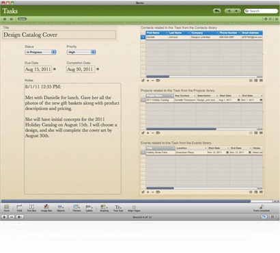Viewport: 280px width, 253px height.
Task: Click rightmost list view icon under Contacts table
Action: (x=261, y=81)
